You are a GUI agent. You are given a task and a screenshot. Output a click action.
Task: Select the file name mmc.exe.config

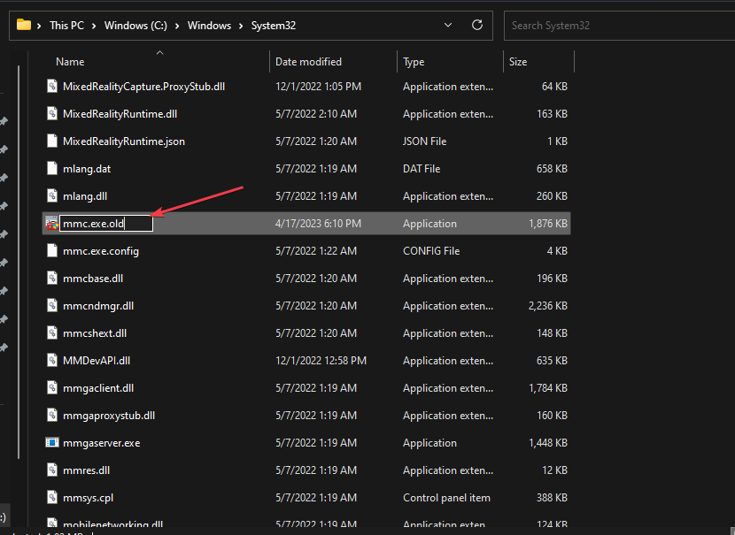click(x=101, y=251)
